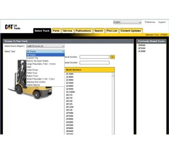Image resolution: width=169 pixels, height=154 pixels.
Task: Open the Content Updates tab
Action: 131,31
